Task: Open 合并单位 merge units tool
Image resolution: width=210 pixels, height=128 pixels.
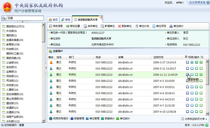Action: pyautogui.click(x=85, y=26)
